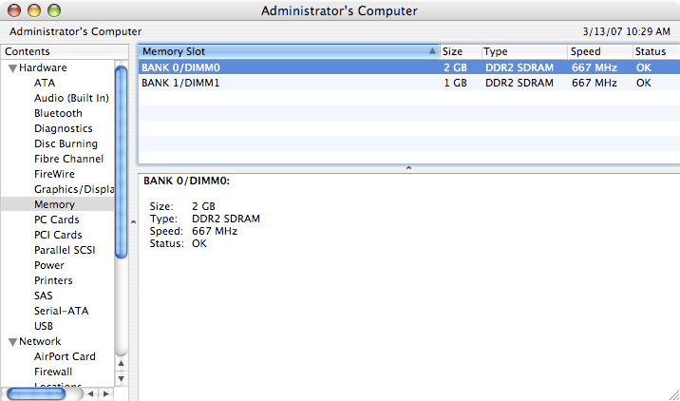Collapse the Hardware disclosure triangle
Screen dimensions: 680x401
click(12, 68)
